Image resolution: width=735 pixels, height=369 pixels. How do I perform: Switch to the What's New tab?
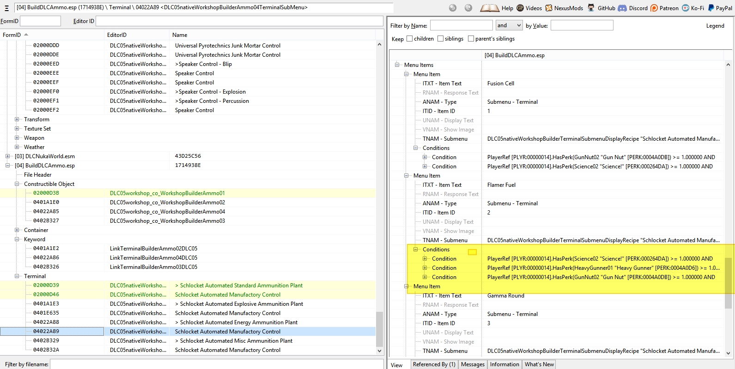click(539, 364)
